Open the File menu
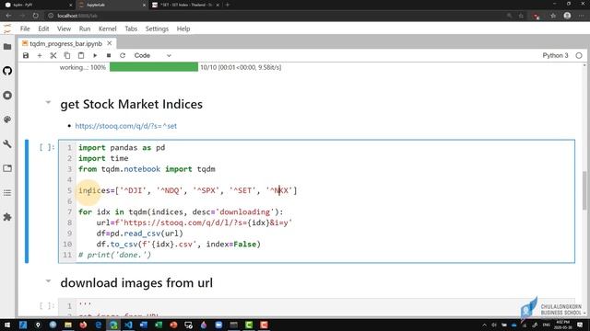The image size is (590, 331). [25, 29]
